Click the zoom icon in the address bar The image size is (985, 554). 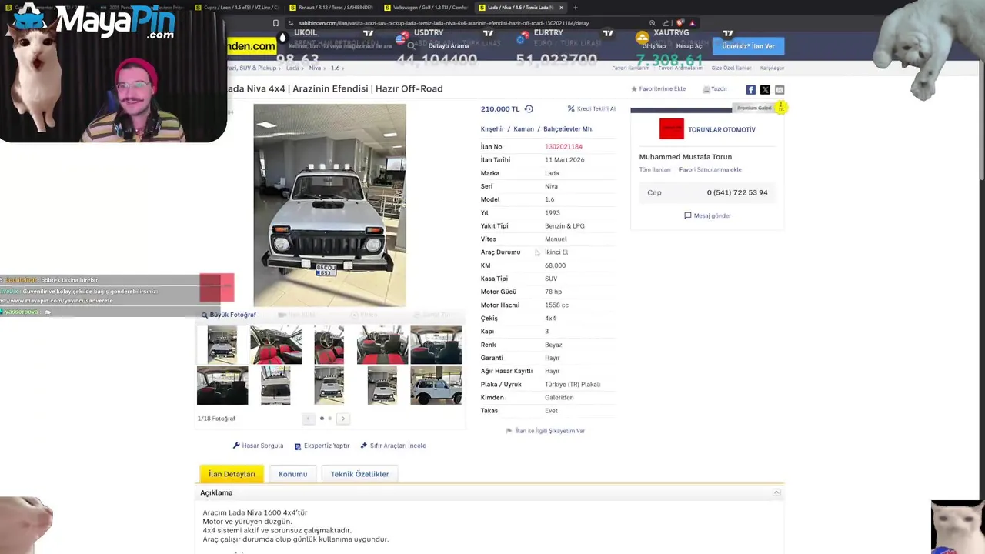[x=653, y=23]
